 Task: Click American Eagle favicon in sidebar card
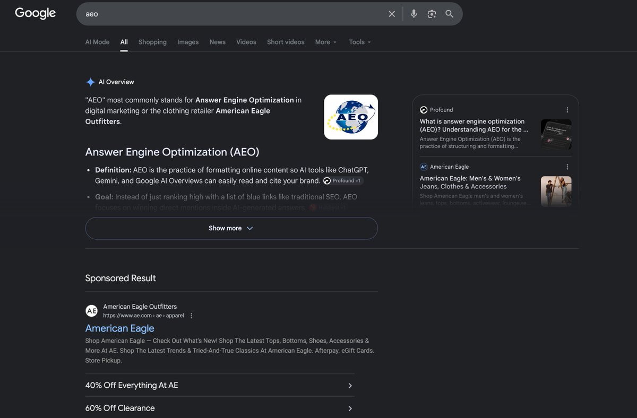tap(424, 167)
